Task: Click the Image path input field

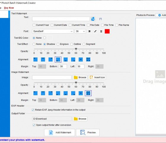Action: [52, 77]
